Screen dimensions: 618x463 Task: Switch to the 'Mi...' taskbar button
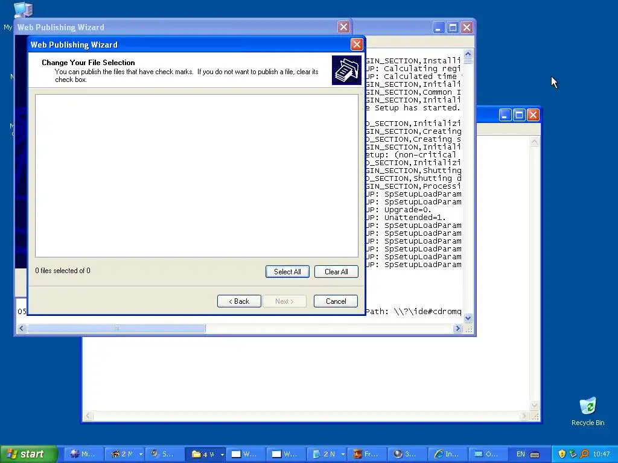[x=84, y=454]
